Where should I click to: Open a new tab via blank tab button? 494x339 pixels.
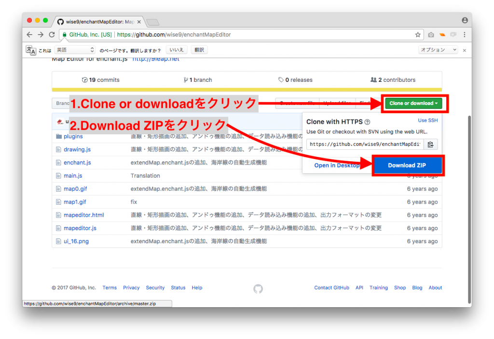tap(153, 22)
